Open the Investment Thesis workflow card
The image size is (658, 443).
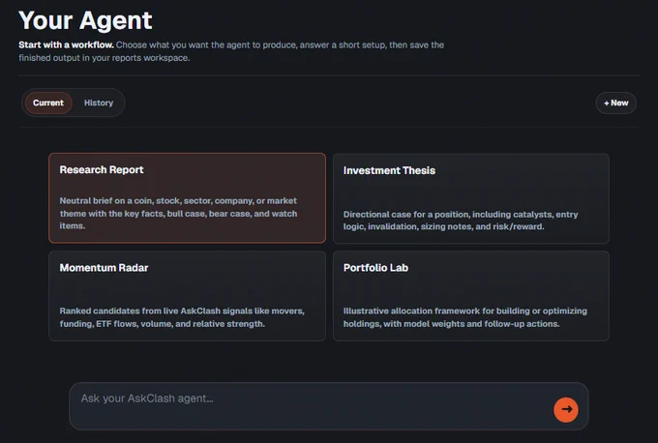471,198
